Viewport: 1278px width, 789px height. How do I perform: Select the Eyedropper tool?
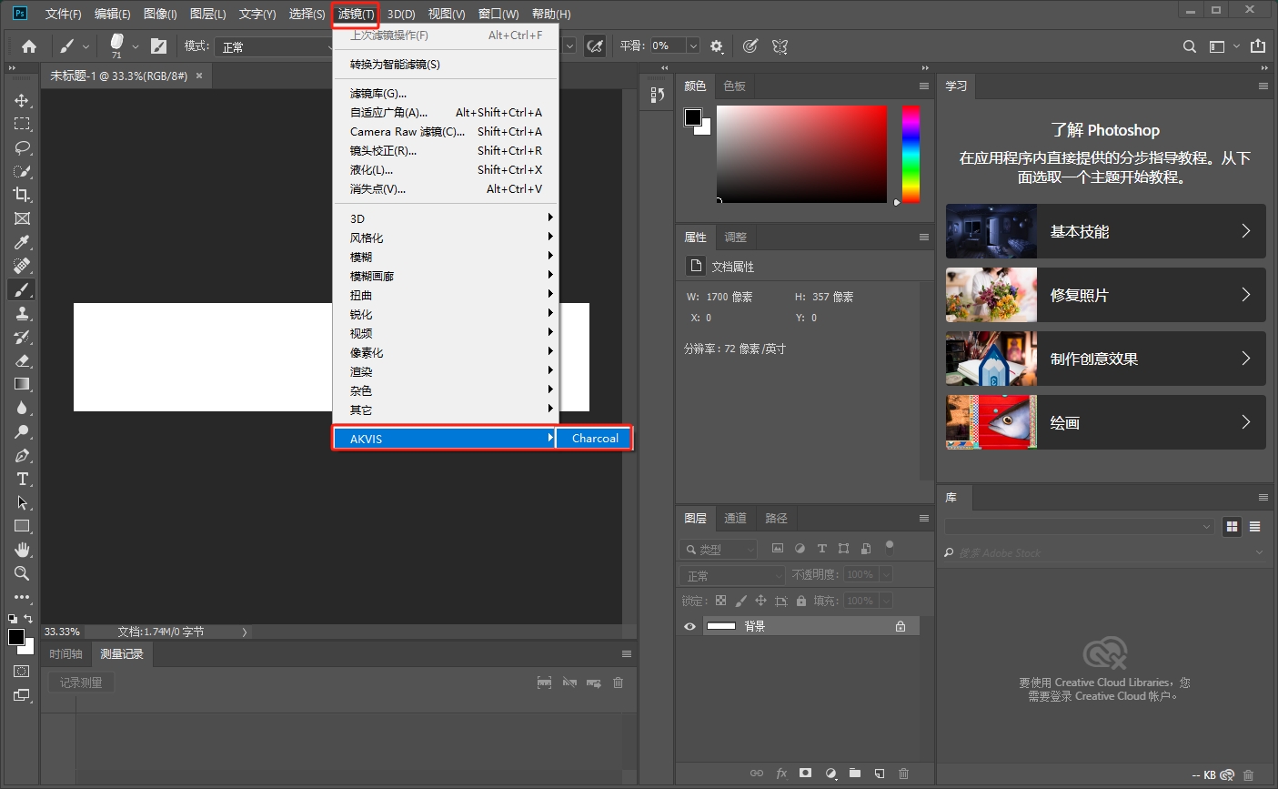coord(22,242)
